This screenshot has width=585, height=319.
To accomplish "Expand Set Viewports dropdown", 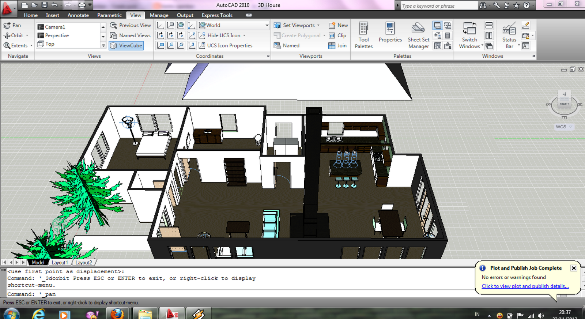I will tap(318, 25).
